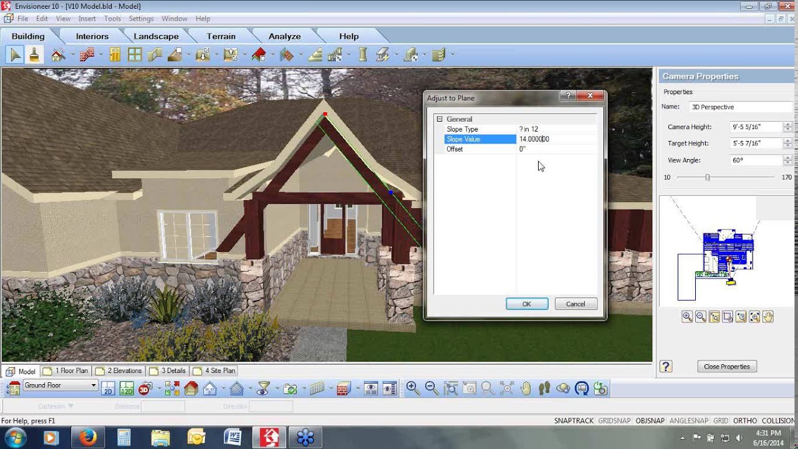
Task: Open Firefox from the taskbar
Action: (x=88, y=437)
